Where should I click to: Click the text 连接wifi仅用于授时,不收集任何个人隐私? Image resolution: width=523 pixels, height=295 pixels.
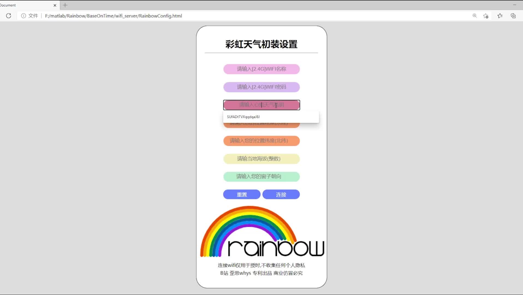point(261,265)
